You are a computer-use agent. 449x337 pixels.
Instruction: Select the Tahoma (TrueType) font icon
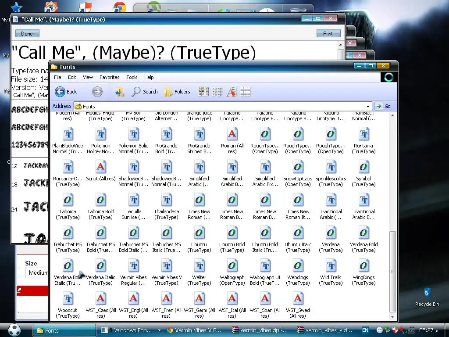point(68,200)
